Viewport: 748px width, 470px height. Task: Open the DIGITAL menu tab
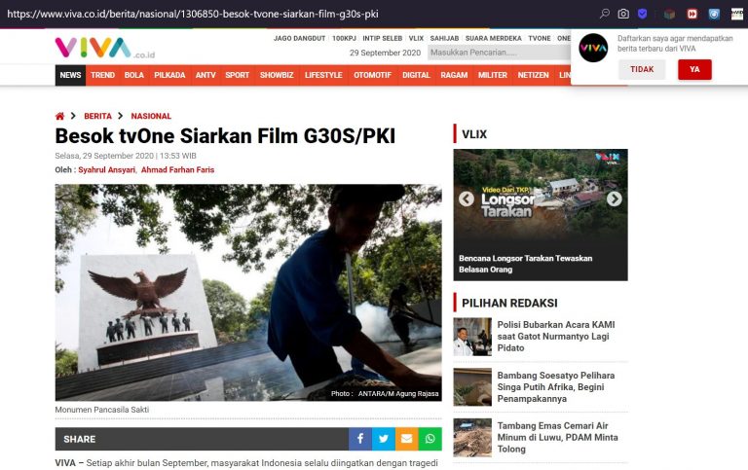[x=416, y=75]
